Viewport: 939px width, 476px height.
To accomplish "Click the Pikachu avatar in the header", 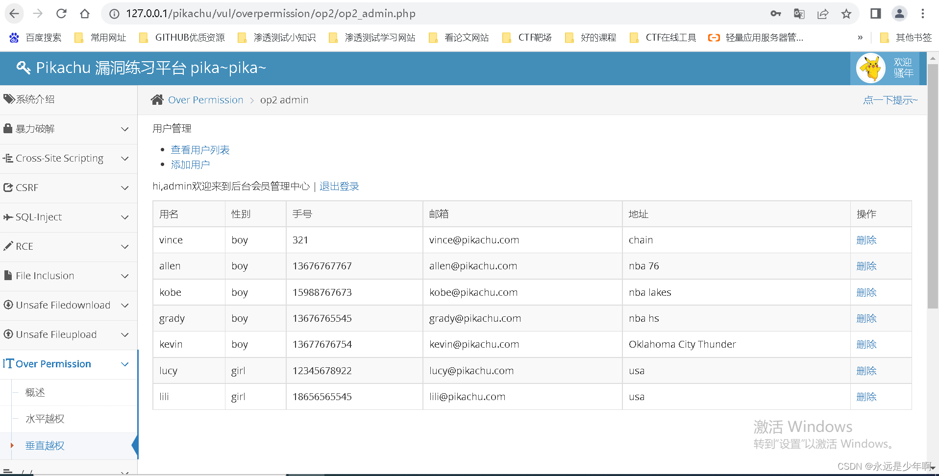I will pyautogui.click(x=871, y=68).
